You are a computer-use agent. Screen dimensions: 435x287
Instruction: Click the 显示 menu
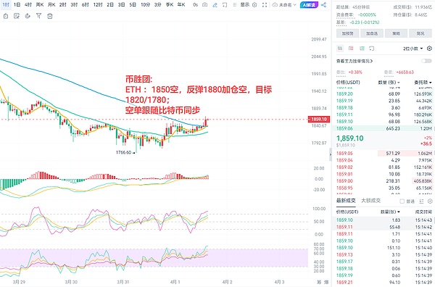pos(245,5)
